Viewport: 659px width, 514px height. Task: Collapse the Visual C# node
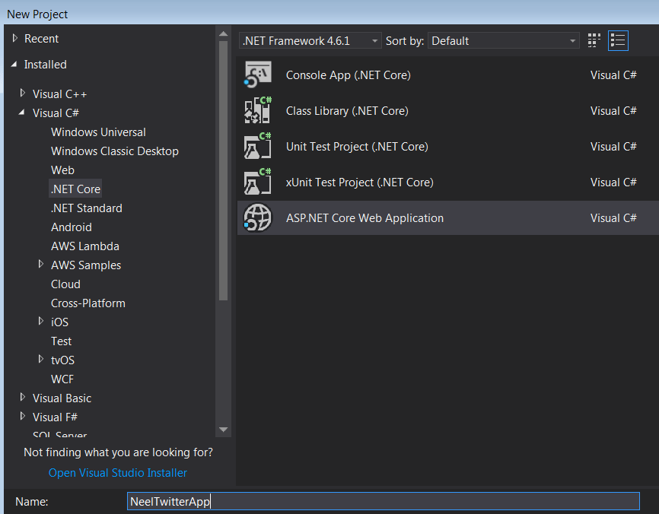point(22,113)
